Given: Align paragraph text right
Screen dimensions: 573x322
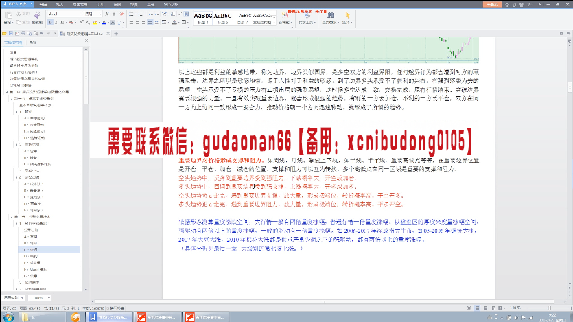Looking at the screenshot, I should pos(143,22).
